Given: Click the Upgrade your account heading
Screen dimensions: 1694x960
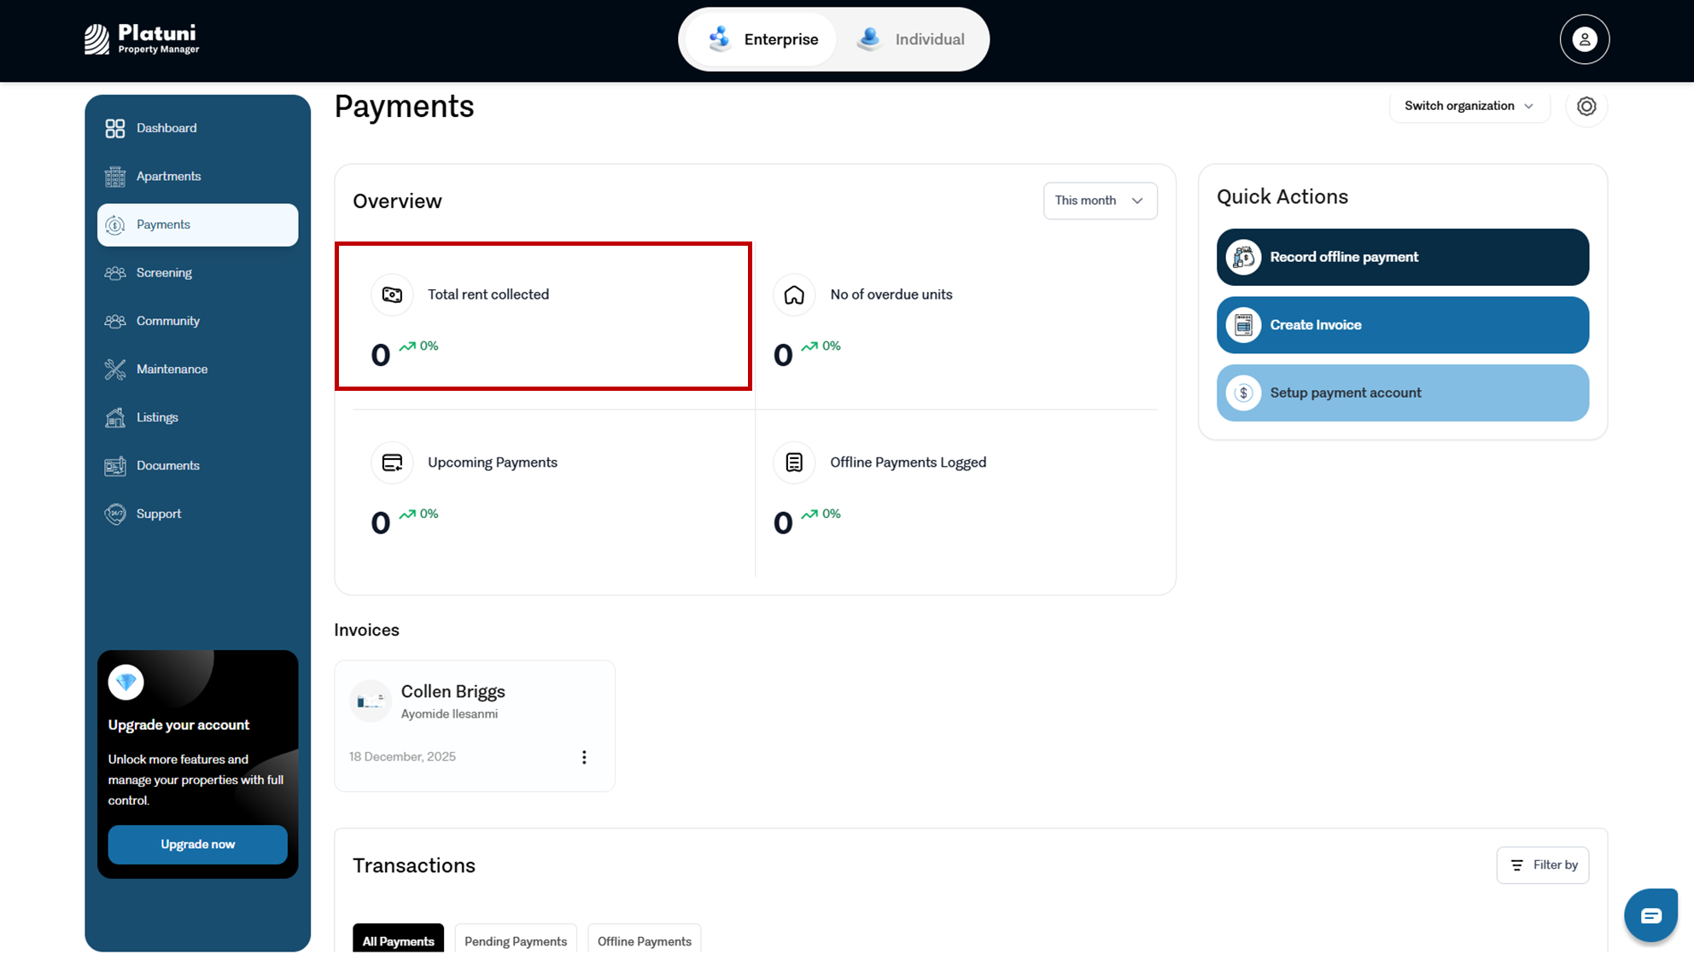Looking at the screenshot, I should point(178,725).
